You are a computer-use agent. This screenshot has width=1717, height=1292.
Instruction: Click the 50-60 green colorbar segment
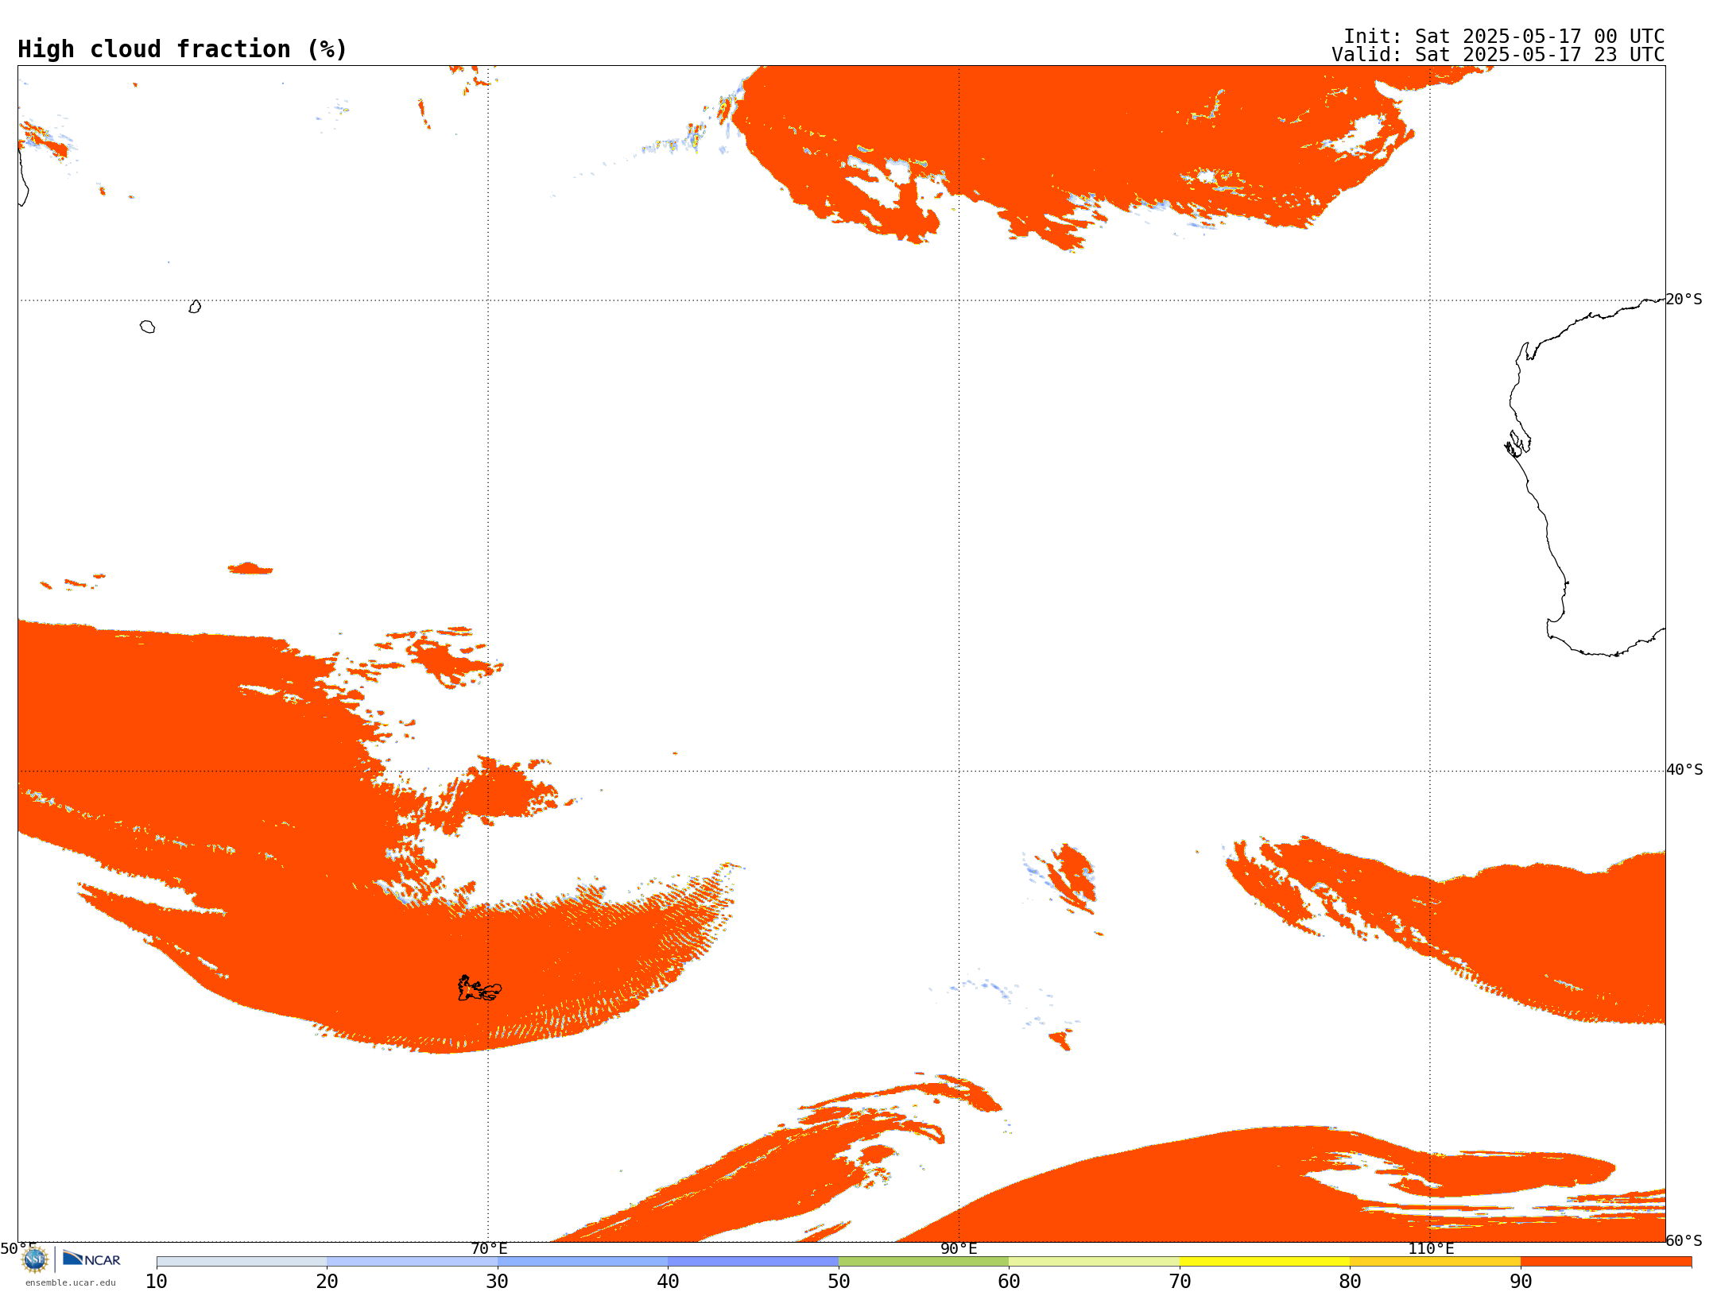coord(924,1262)
